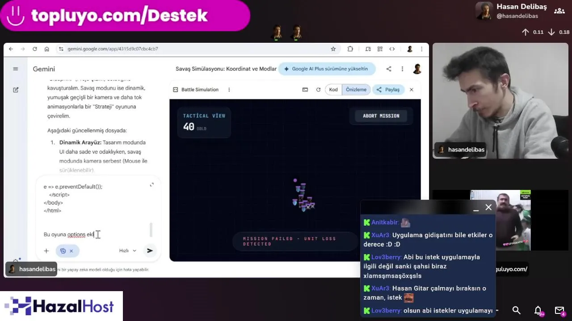Click XuAr3's 'Uygulama gidişatını' message
Screen dimensions: 572x321
428,240
